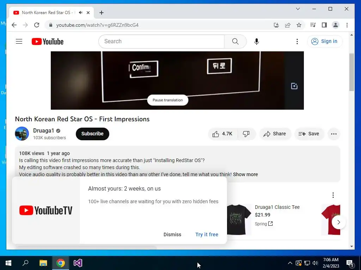Click the video title text

click(82, 119)
